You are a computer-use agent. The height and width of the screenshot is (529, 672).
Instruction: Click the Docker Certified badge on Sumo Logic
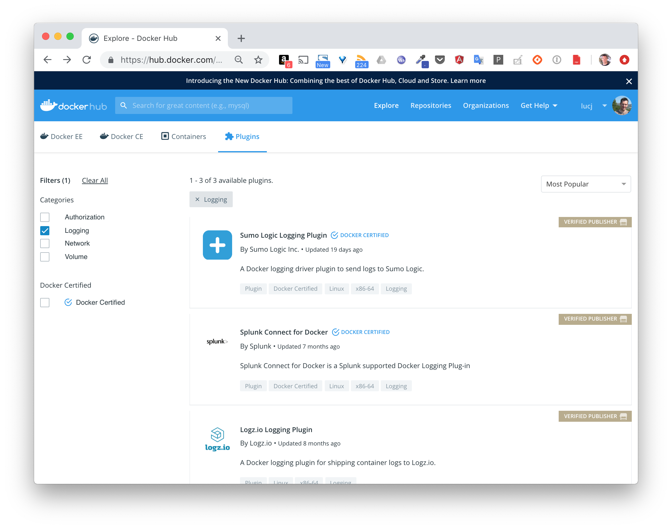tap(360, 235)
